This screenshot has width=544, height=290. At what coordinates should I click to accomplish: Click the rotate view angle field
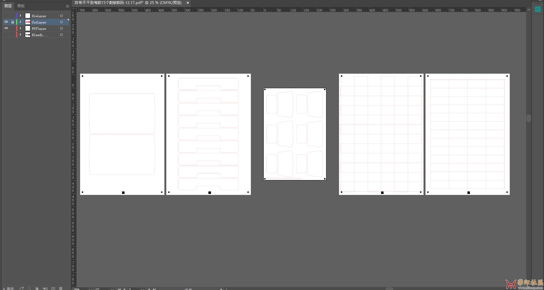[x=102, y=289]
